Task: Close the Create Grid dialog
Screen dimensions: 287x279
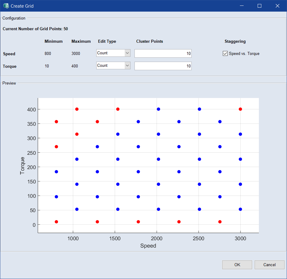Action: [278, 6]
